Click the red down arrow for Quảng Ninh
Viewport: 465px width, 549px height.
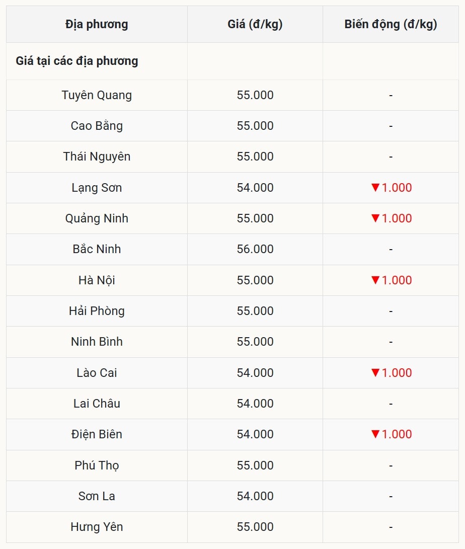tap(375, 218)
